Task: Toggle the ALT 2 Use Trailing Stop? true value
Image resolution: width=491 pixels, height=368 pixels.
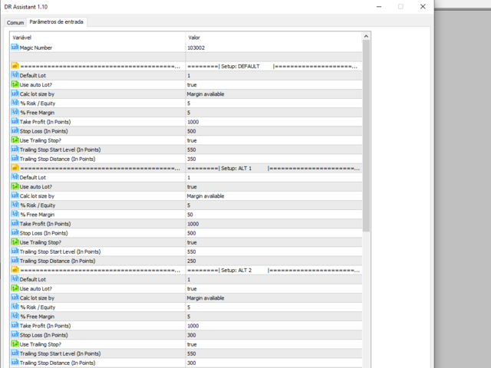Action: click(x=274, y=344)
